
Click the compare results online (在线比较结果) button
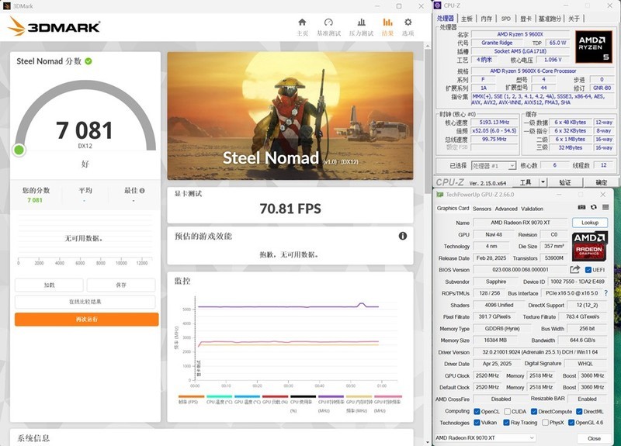85,302
